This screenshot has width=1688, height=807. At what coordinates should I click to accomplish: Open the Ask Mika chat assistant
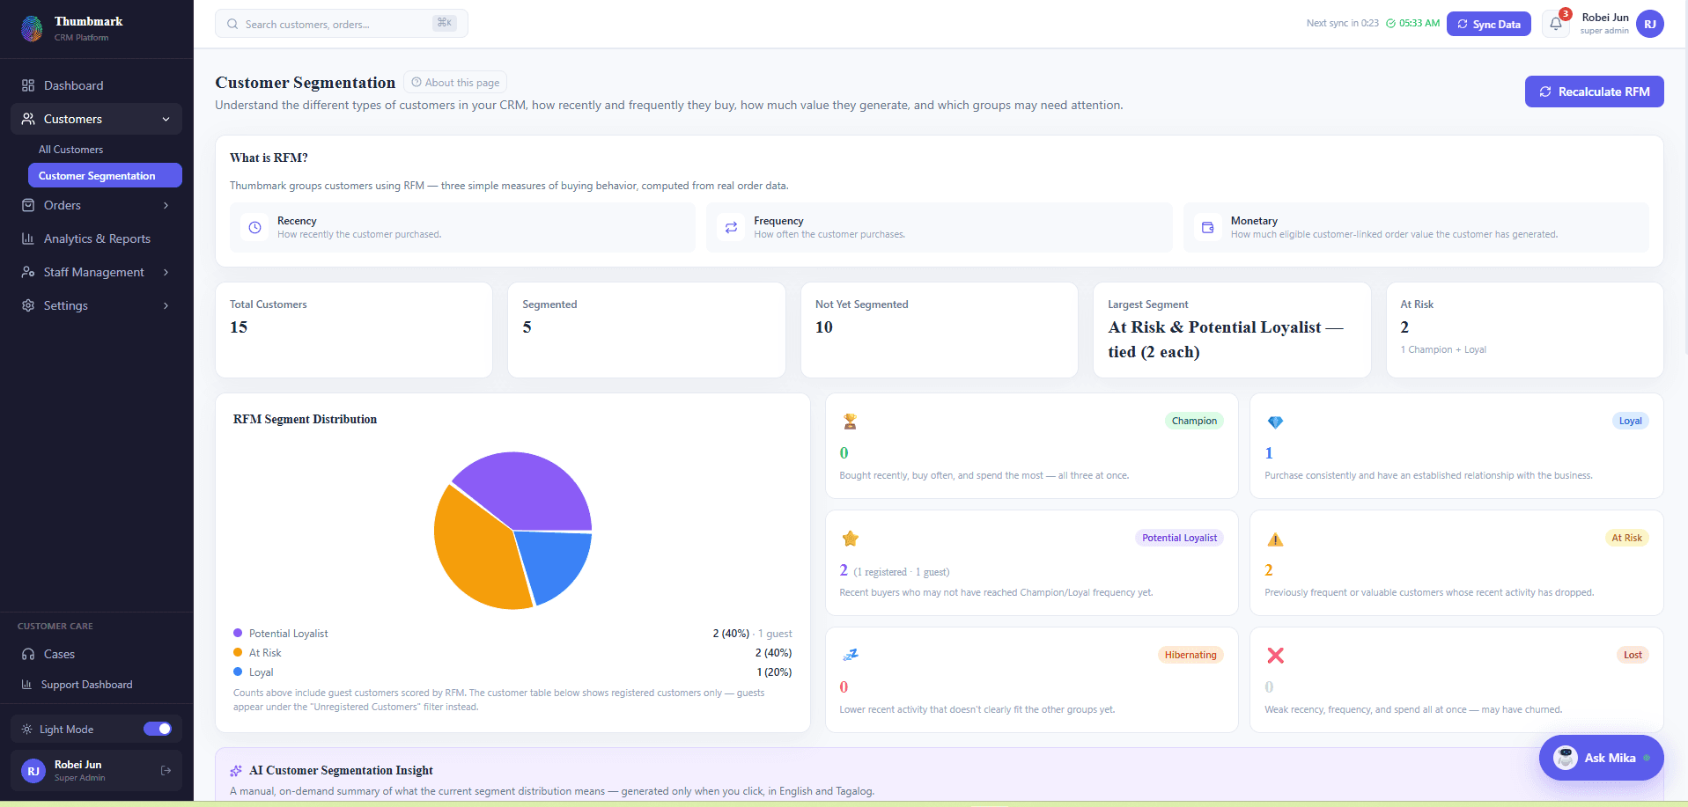1601,758
